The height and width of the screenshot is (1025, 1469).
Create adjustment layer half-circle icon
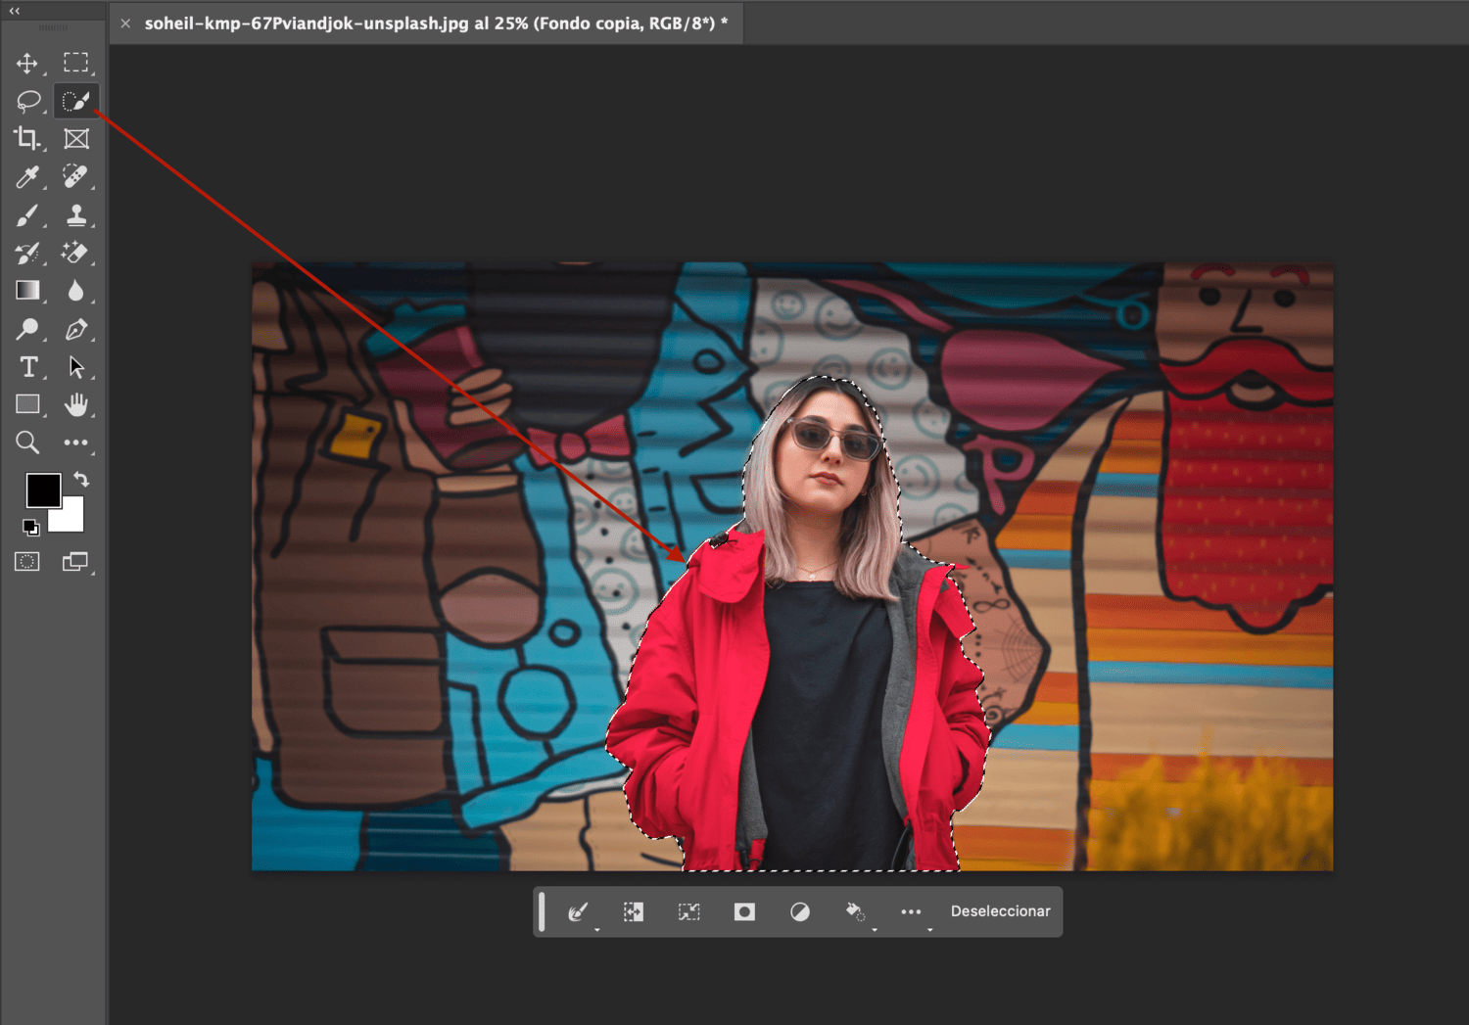click(800, 911)
